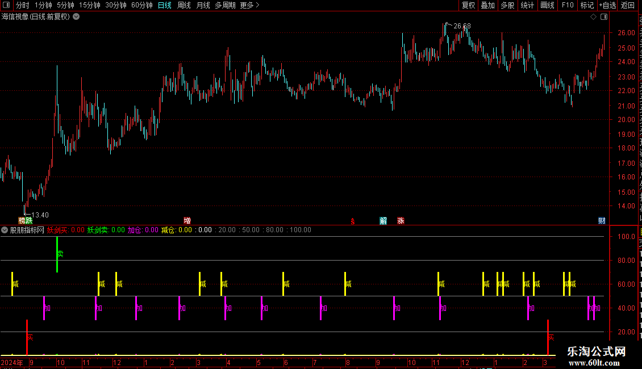Viewport: 642px width, 369px height.
Task: Click the 解 event marker icon
Action: pyautogui.click(x=383, y=221)
